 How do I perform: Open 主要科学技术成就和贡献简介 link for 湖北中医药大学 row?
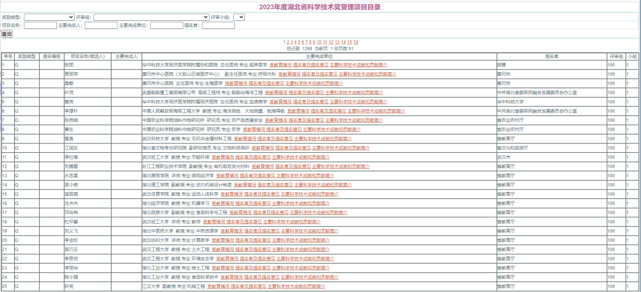[310, 231]
